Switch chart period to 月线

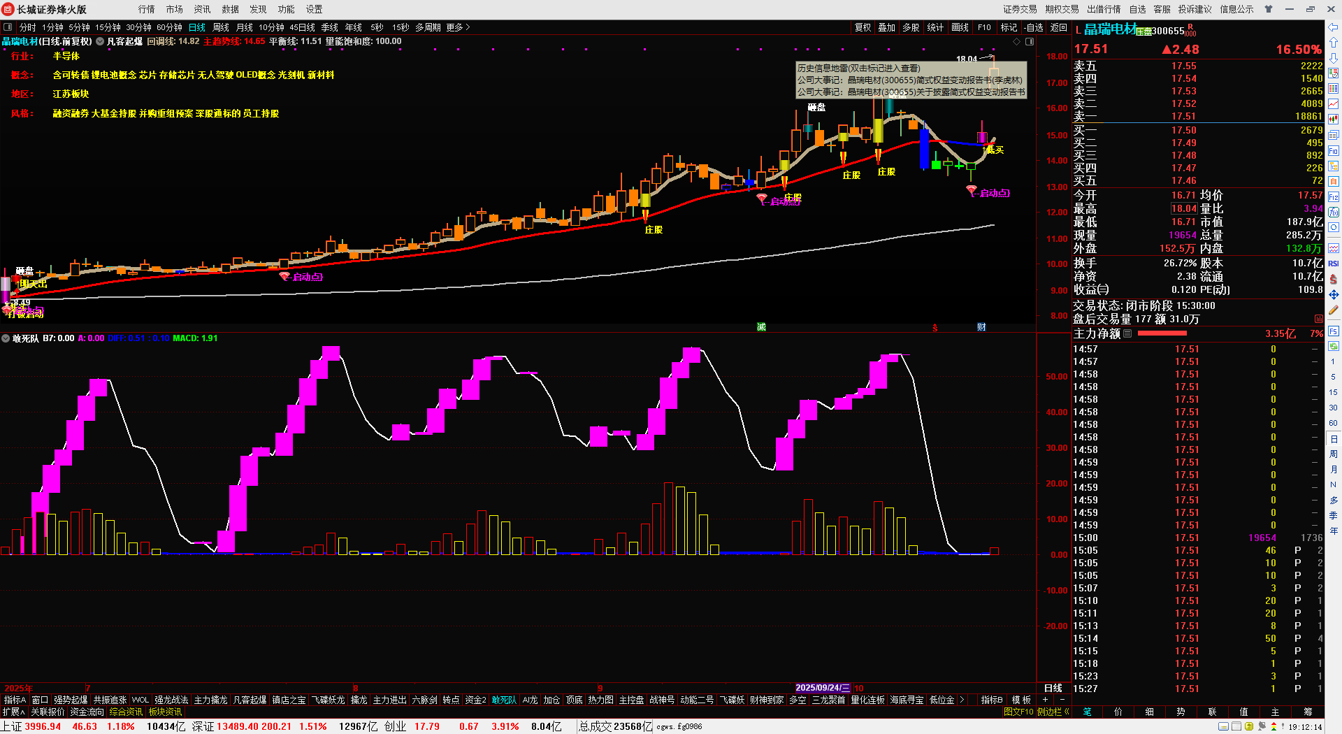(245, 27)
